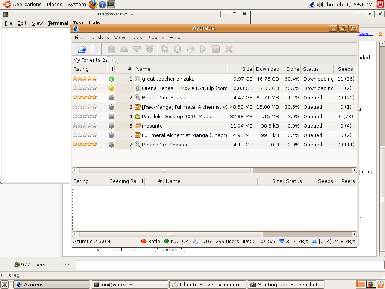Open the help icon in the top panel
385x289 pixels.
(102, 5)
